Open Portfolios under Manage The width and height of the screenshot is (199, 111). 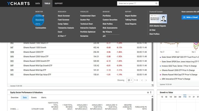(107, 16)
